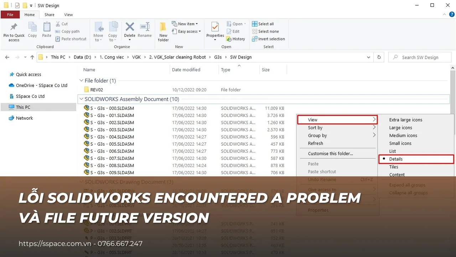Click Paste shortcut in the ribbon Clipboard group
Viewport: 456px width, 257px height.
(71, 39)
